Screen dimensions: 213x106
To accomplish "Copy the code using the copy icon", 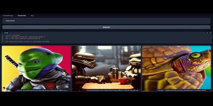I will click(x=210, y=33).
